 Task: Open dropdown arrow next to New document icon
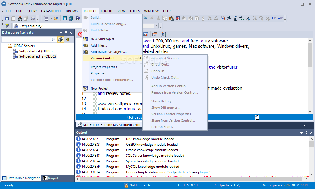click(51, 19)
